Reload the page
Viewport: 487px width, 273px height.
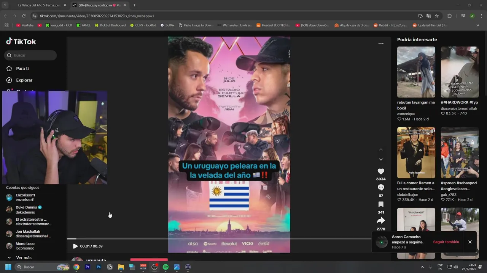tap(24, 16)
